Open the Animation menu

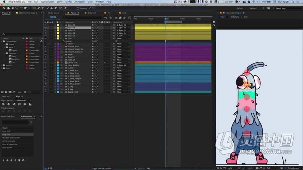coord(79,1)
